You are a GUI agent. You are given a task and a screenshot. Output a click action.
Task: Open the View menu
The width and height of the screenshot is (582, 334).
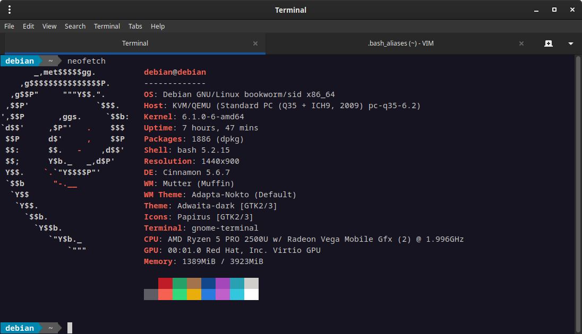[49, 27]
